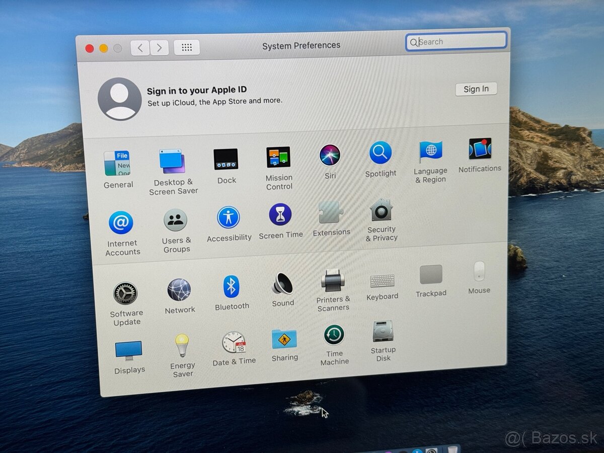
Task: Open Printers & Scanners preferences
Action: coord(332,283)
